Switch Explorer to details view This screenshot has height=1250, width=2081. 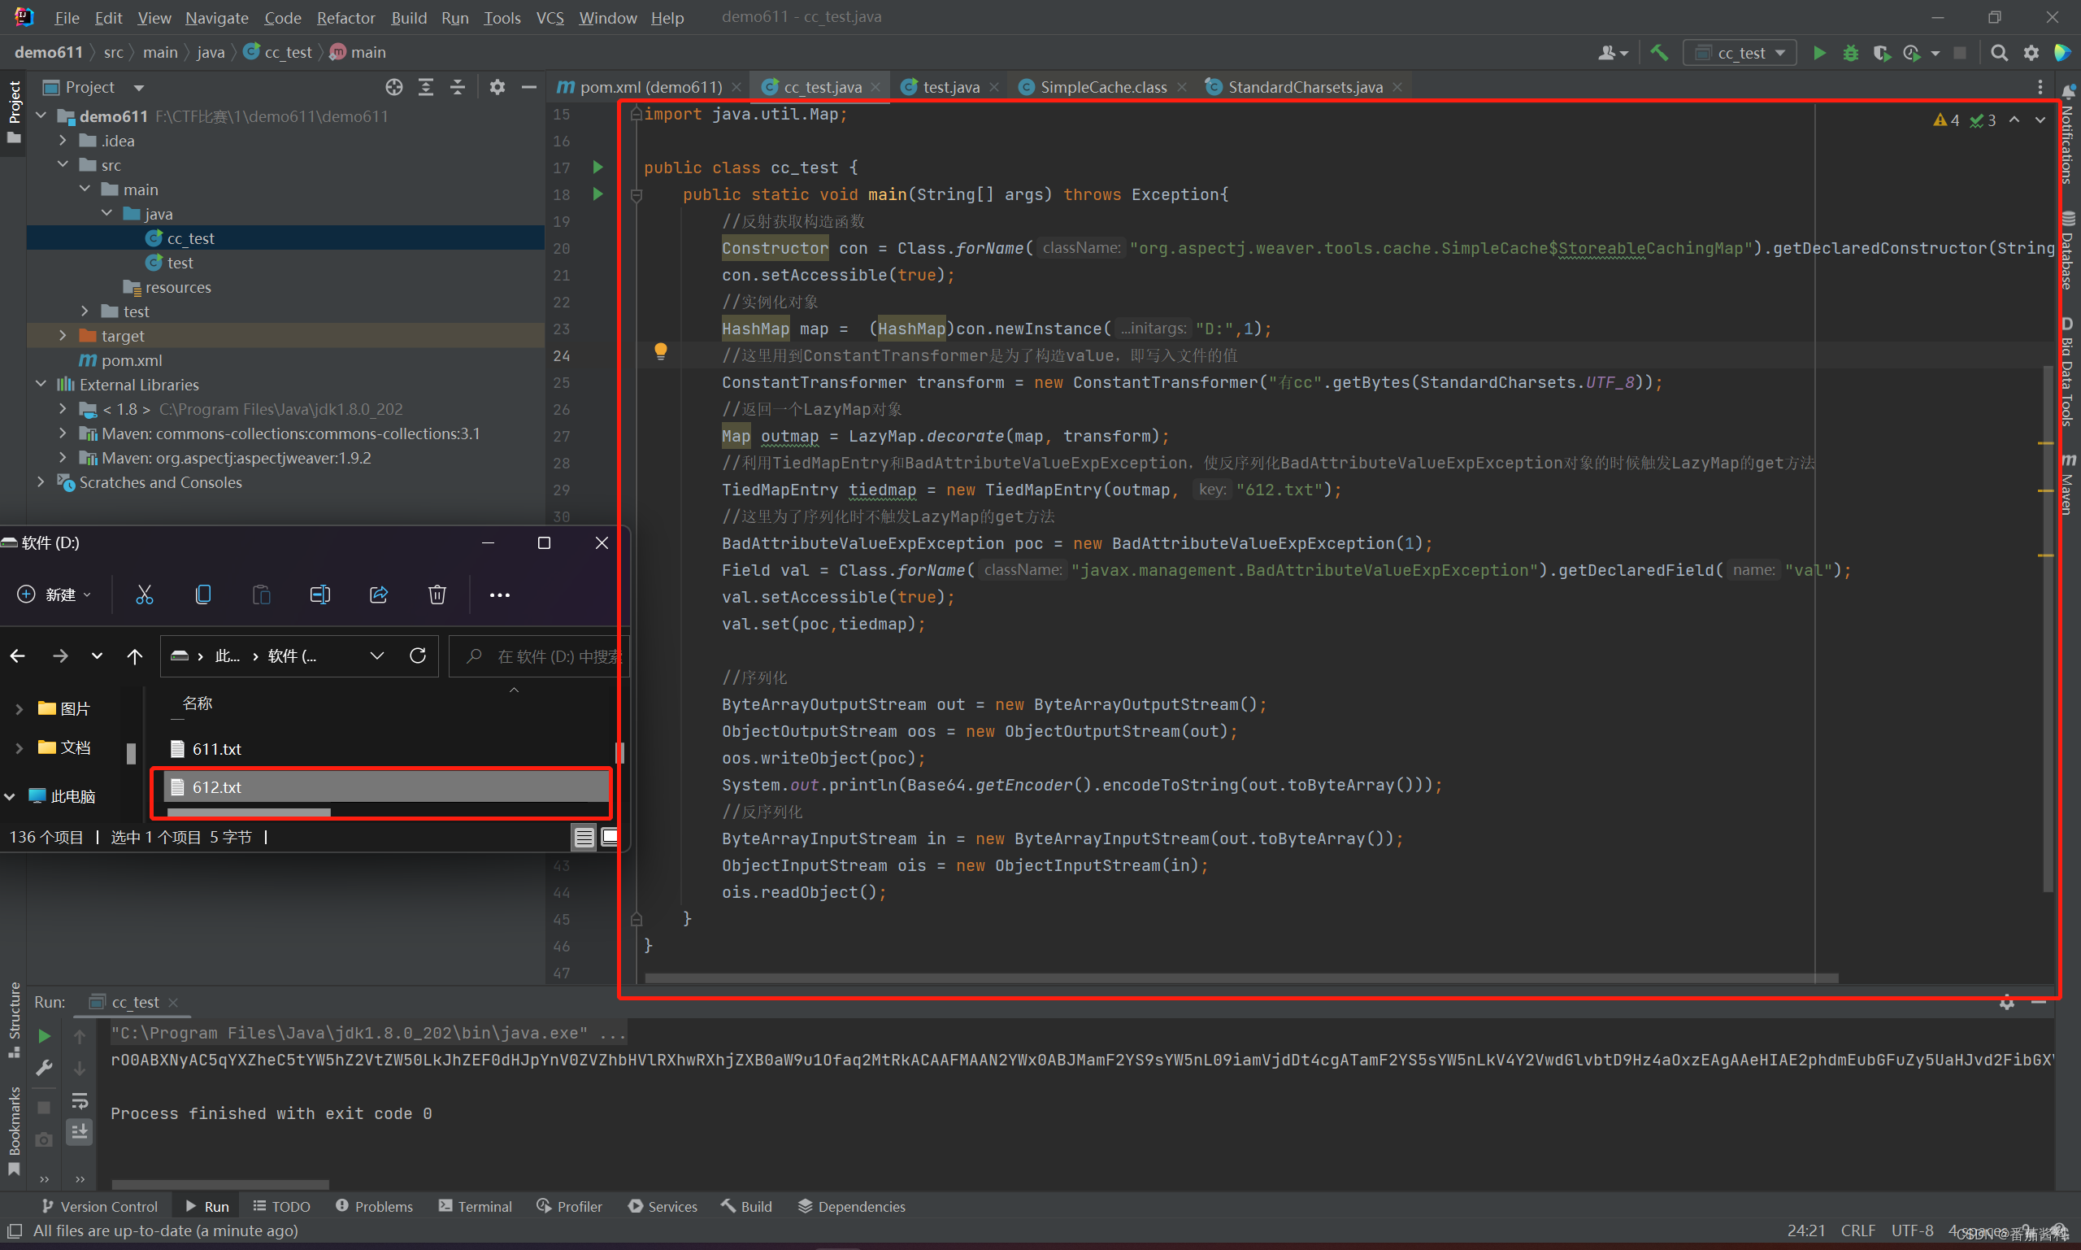(584, 836)
